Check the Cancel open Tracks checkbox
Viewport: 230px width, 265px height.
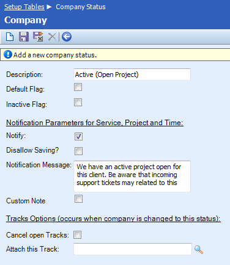coord(78,234)
